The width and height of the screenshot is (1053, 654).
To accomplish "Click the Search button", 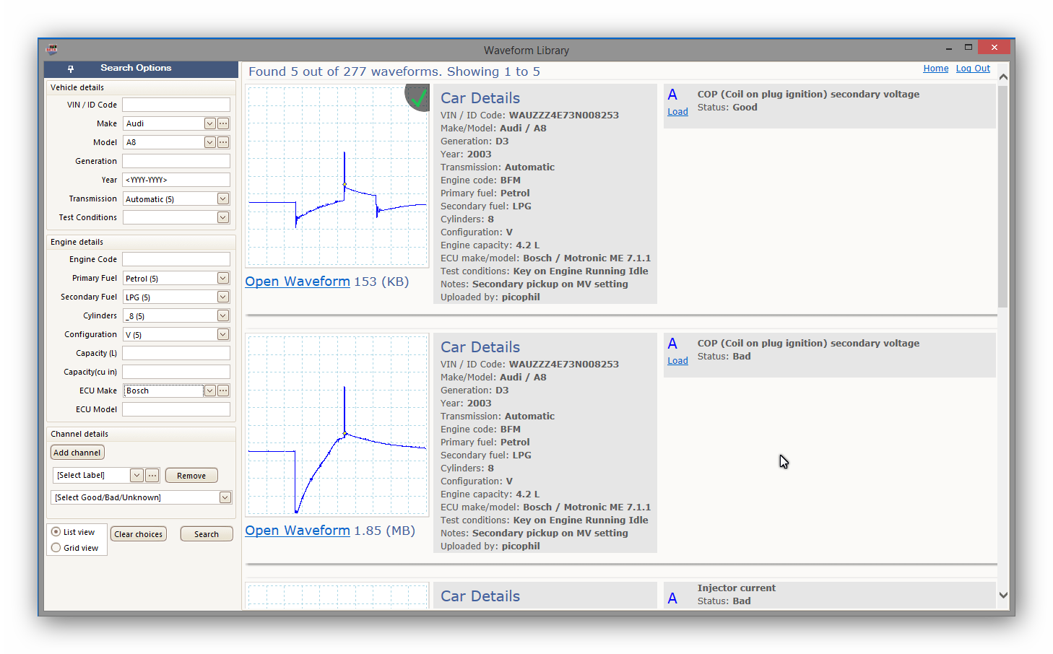I will point(207,534).
